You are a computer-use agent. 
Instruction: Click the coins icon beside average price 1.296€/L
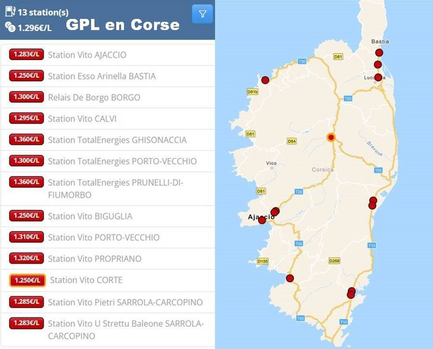pyautogui.click(x=10, y=27)
